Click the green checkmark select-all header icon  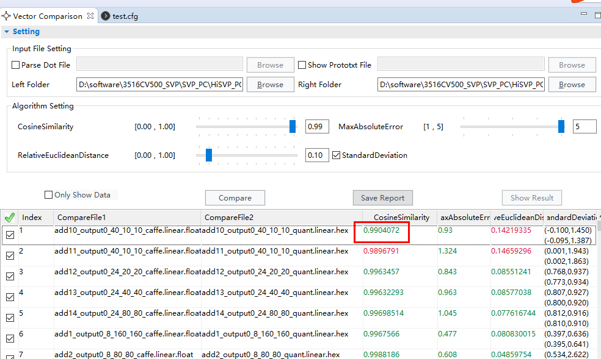coord(9,218)
